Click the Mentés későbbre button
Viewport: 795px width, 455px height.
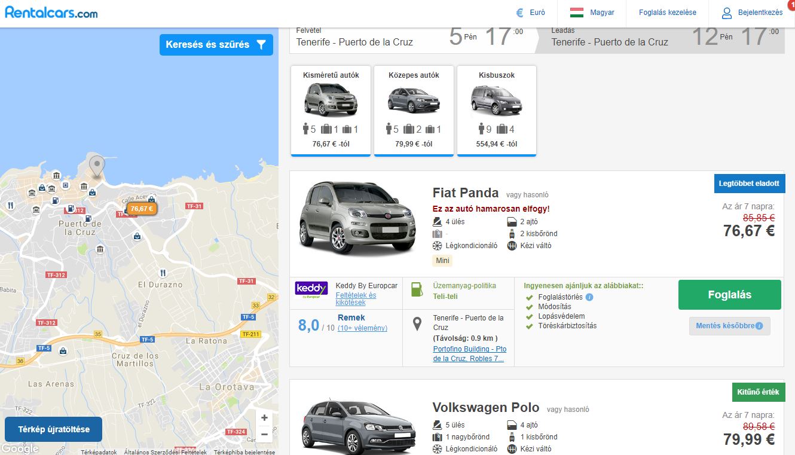(729, 326)
